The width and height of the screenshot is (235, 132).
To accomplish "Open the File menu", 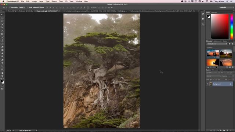I will (23, 1).
